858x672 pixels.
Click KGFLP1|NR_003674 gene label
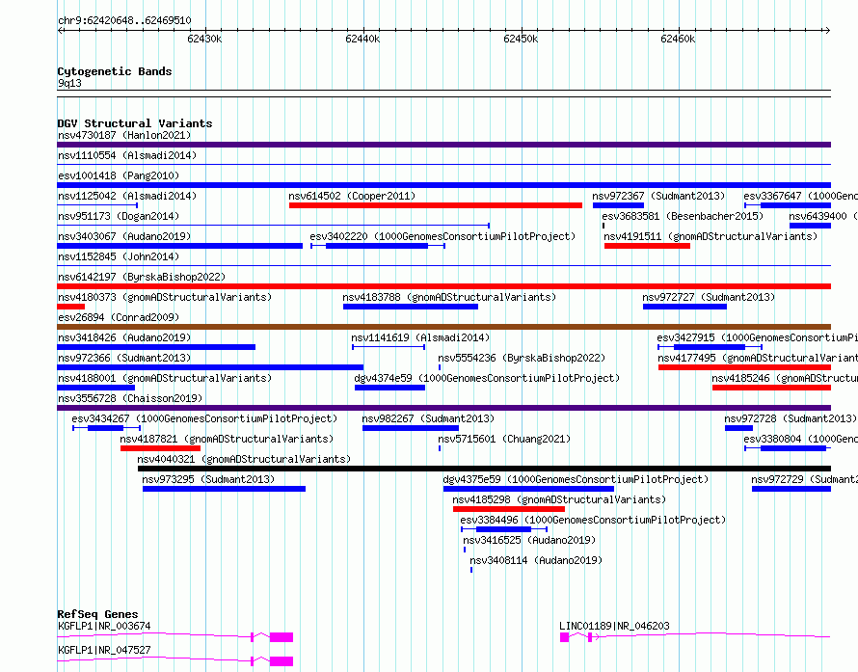[x=104, y=626]
